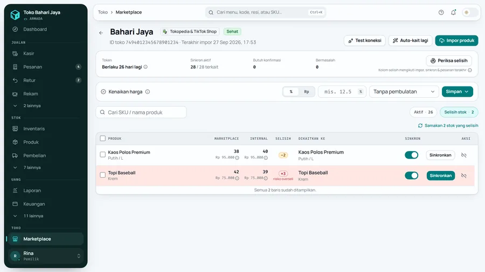Click the 28 / 28 terkait value
Image resolution: width=485 pixels, height=272 pixels.
(204, 67)
